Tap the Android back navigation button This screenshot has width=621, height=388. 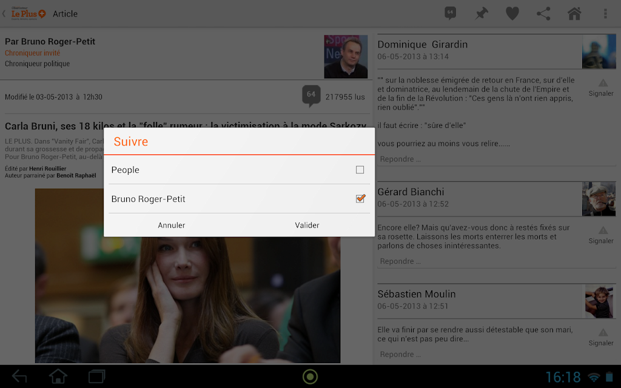click(x=19, y=376)
